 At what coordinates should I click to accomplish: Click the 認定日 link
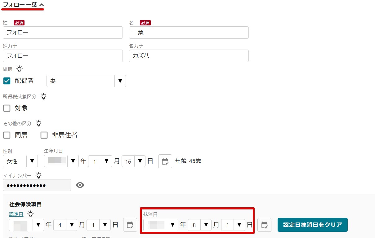[16, 214]
